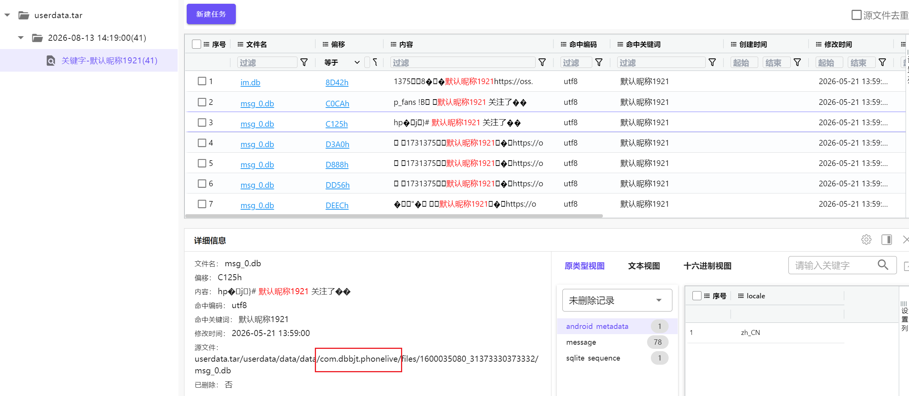Switch to 原类型视图 tab
This screenshot has width=909, height=396.
click(x=585, y=266)
